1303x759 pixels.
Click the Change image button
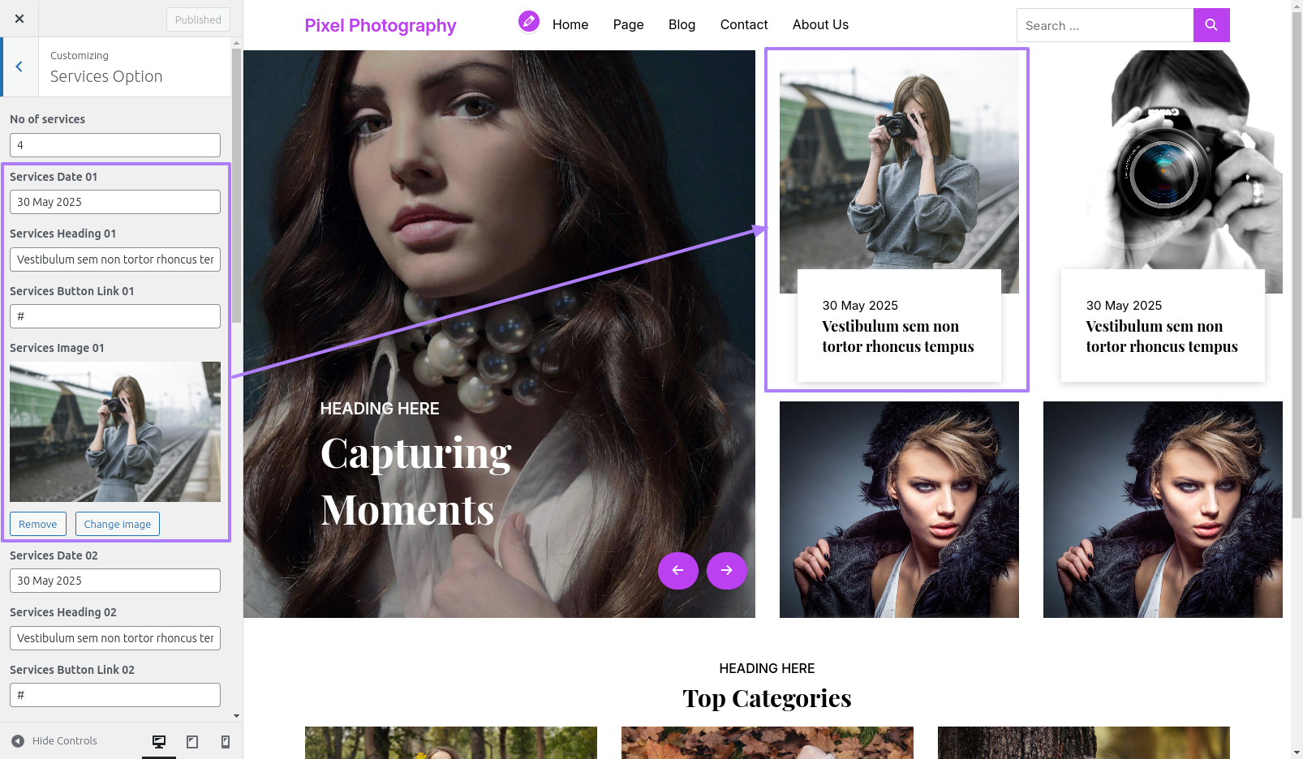click(118, 524)
